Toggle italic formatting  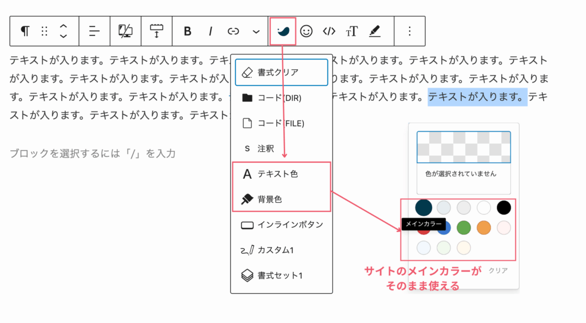[211, 31]
